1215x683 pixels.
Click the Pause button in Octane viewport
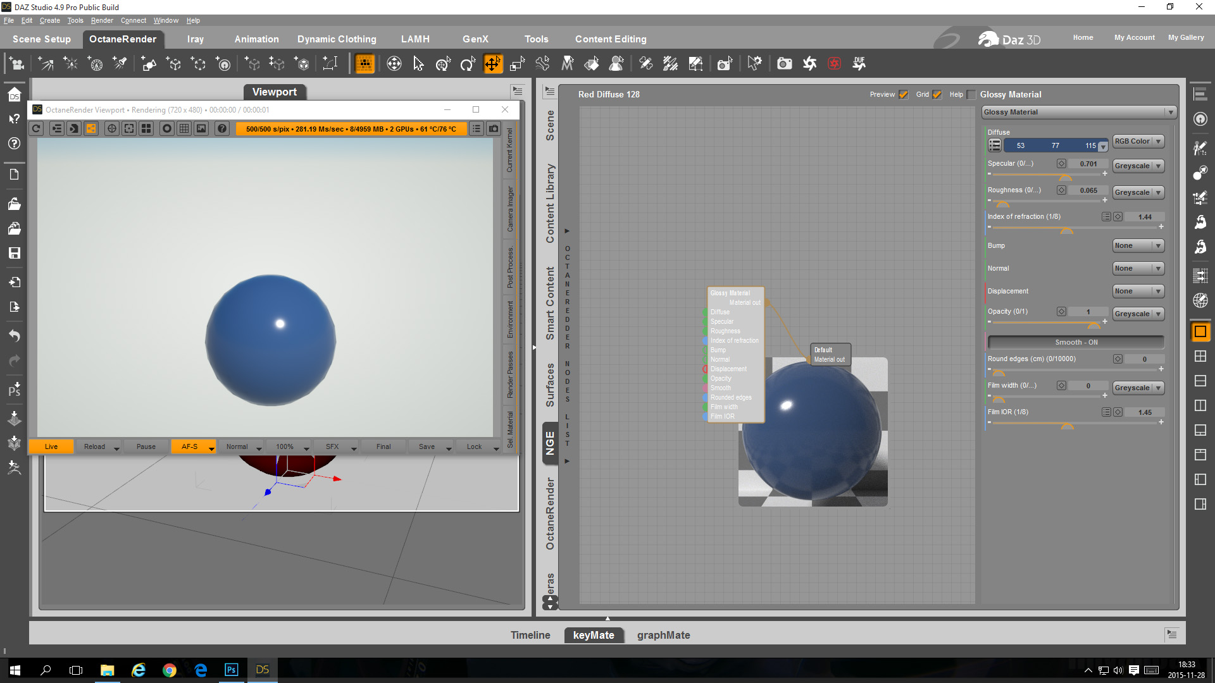tap(146, 446)
